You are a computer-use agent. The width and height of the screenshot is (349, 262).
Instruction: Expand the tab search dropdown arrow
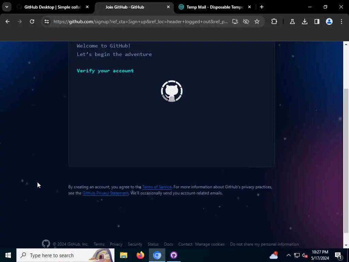(7, 7)
